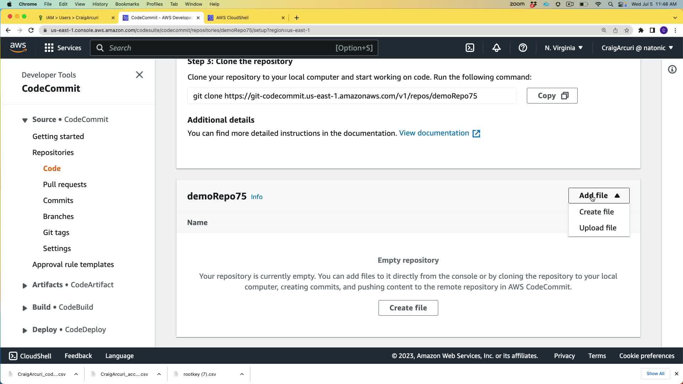683x384 pixels.
Task: Expand the Build CodeBuild section
Action: pos(25,308)
